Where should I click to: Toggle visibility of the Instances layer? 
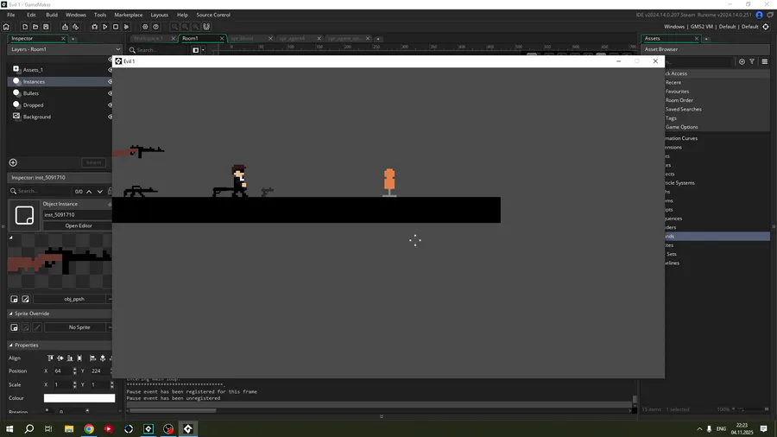click(110, 82)
